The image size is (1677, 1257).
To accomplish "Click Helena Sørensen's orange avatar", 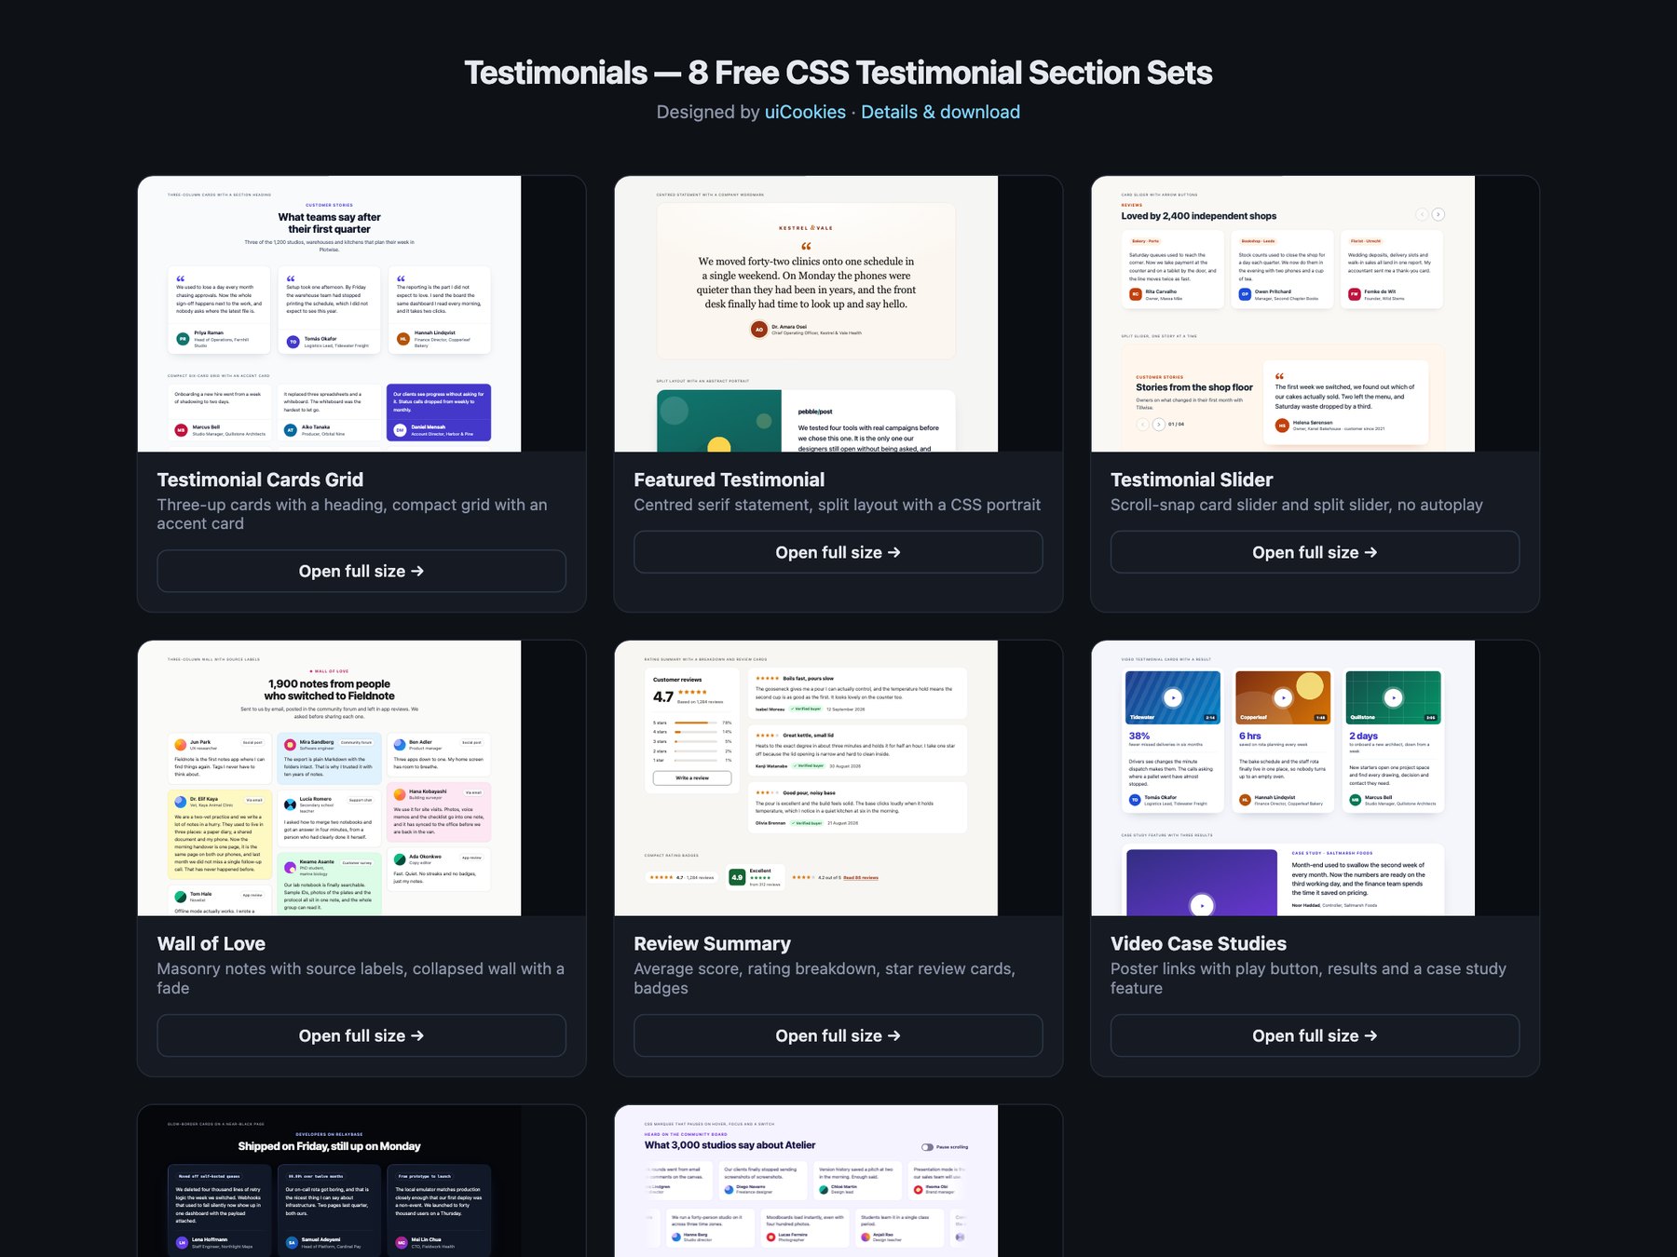I will tap(1282, 426).
